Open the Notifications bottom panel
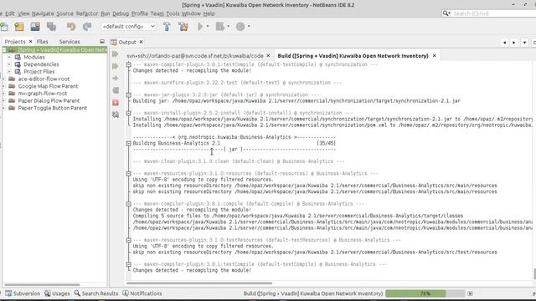 tap(142, 293)
